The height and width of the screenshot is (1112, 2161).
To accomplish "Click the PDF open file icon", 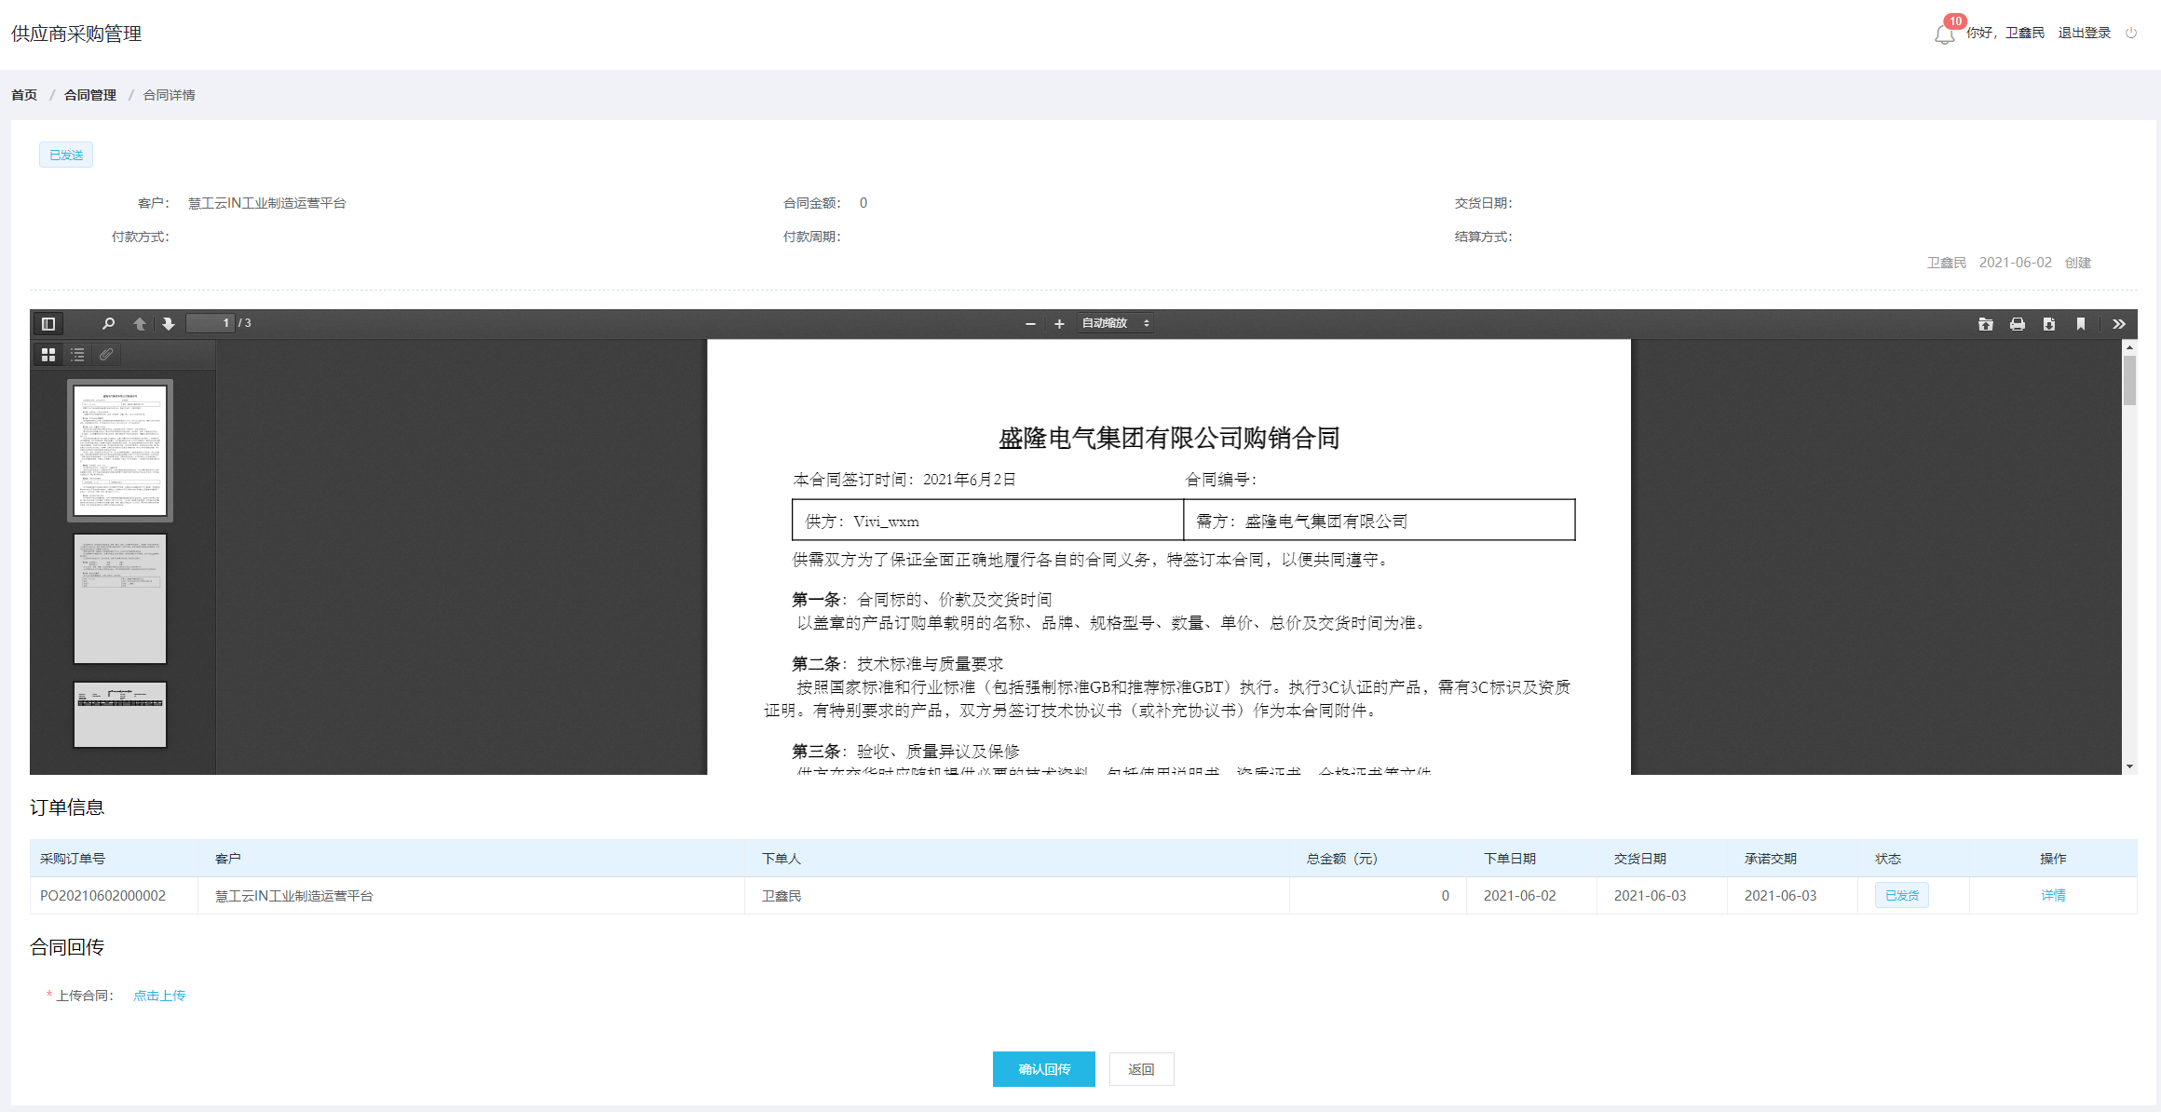I will [x=1986, y=323].
